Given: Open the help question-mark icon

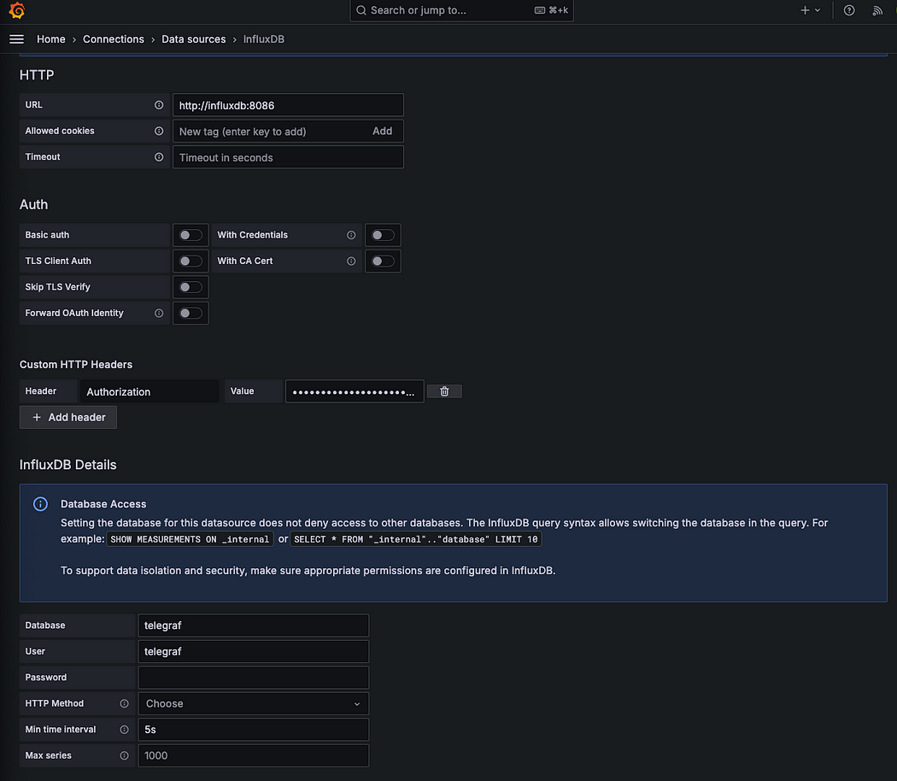Looking at the screenshot, I should 849,10.
